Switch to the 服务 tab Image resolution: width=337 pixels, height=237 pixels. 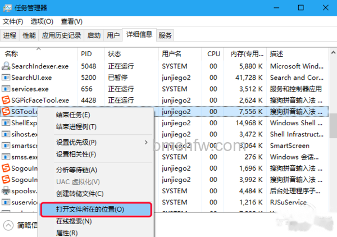point(165,35)
